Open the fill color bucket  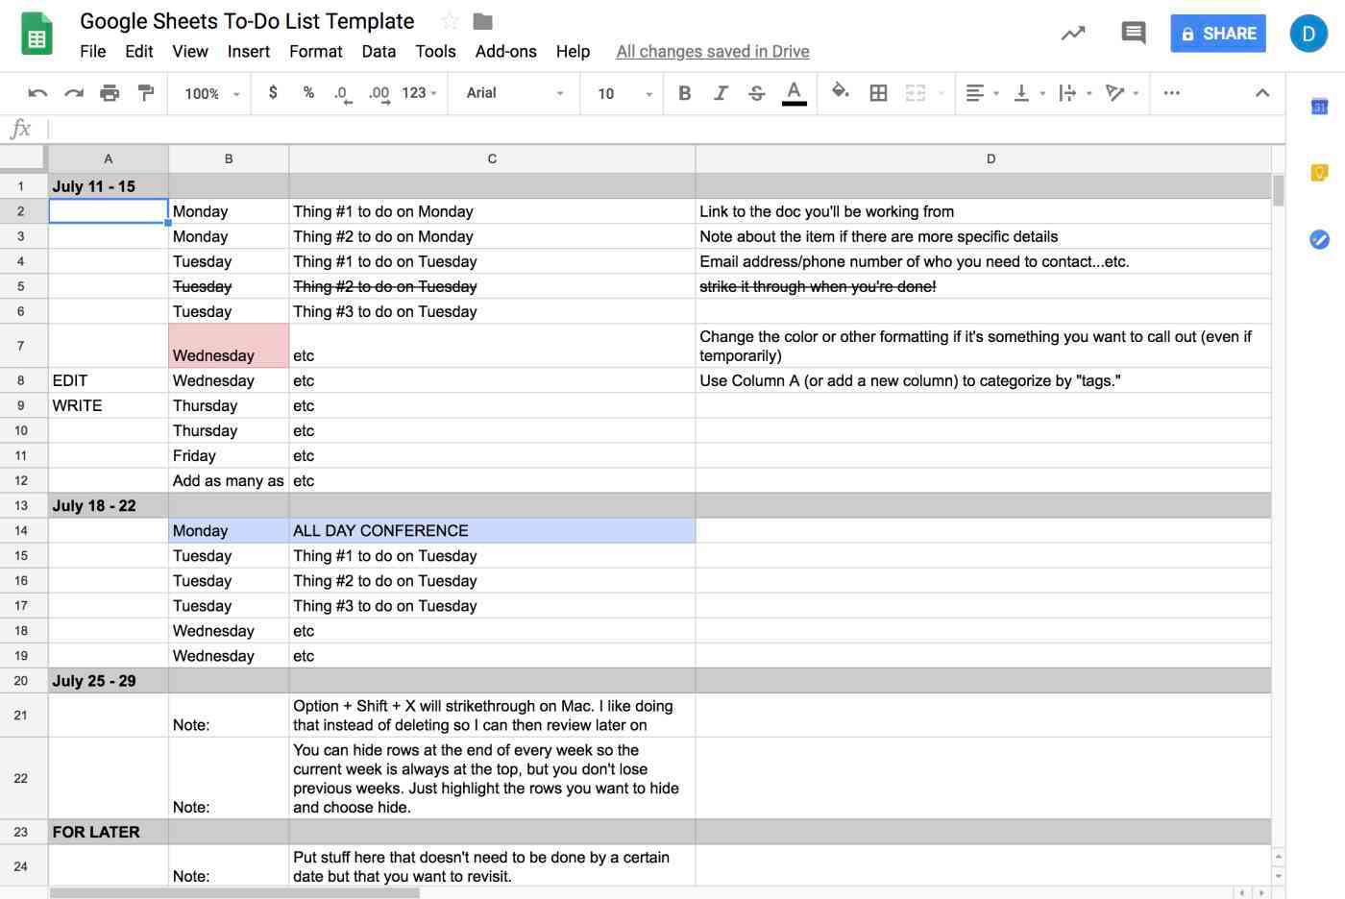coord(841,92)
